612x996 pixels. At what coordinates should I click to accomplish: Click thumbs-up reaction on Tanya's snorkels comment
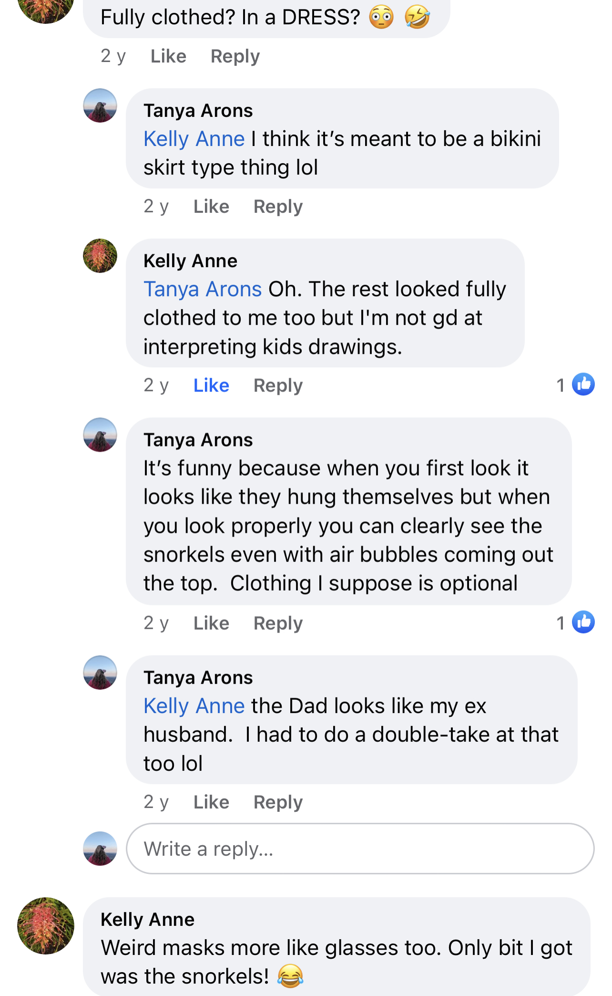click(583, 622)
